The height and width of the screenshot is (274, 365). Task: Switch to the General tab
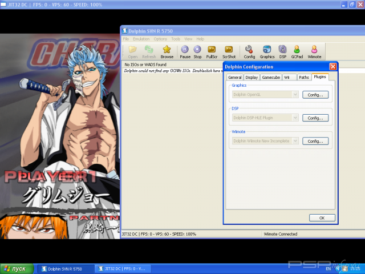coord(234,77)
